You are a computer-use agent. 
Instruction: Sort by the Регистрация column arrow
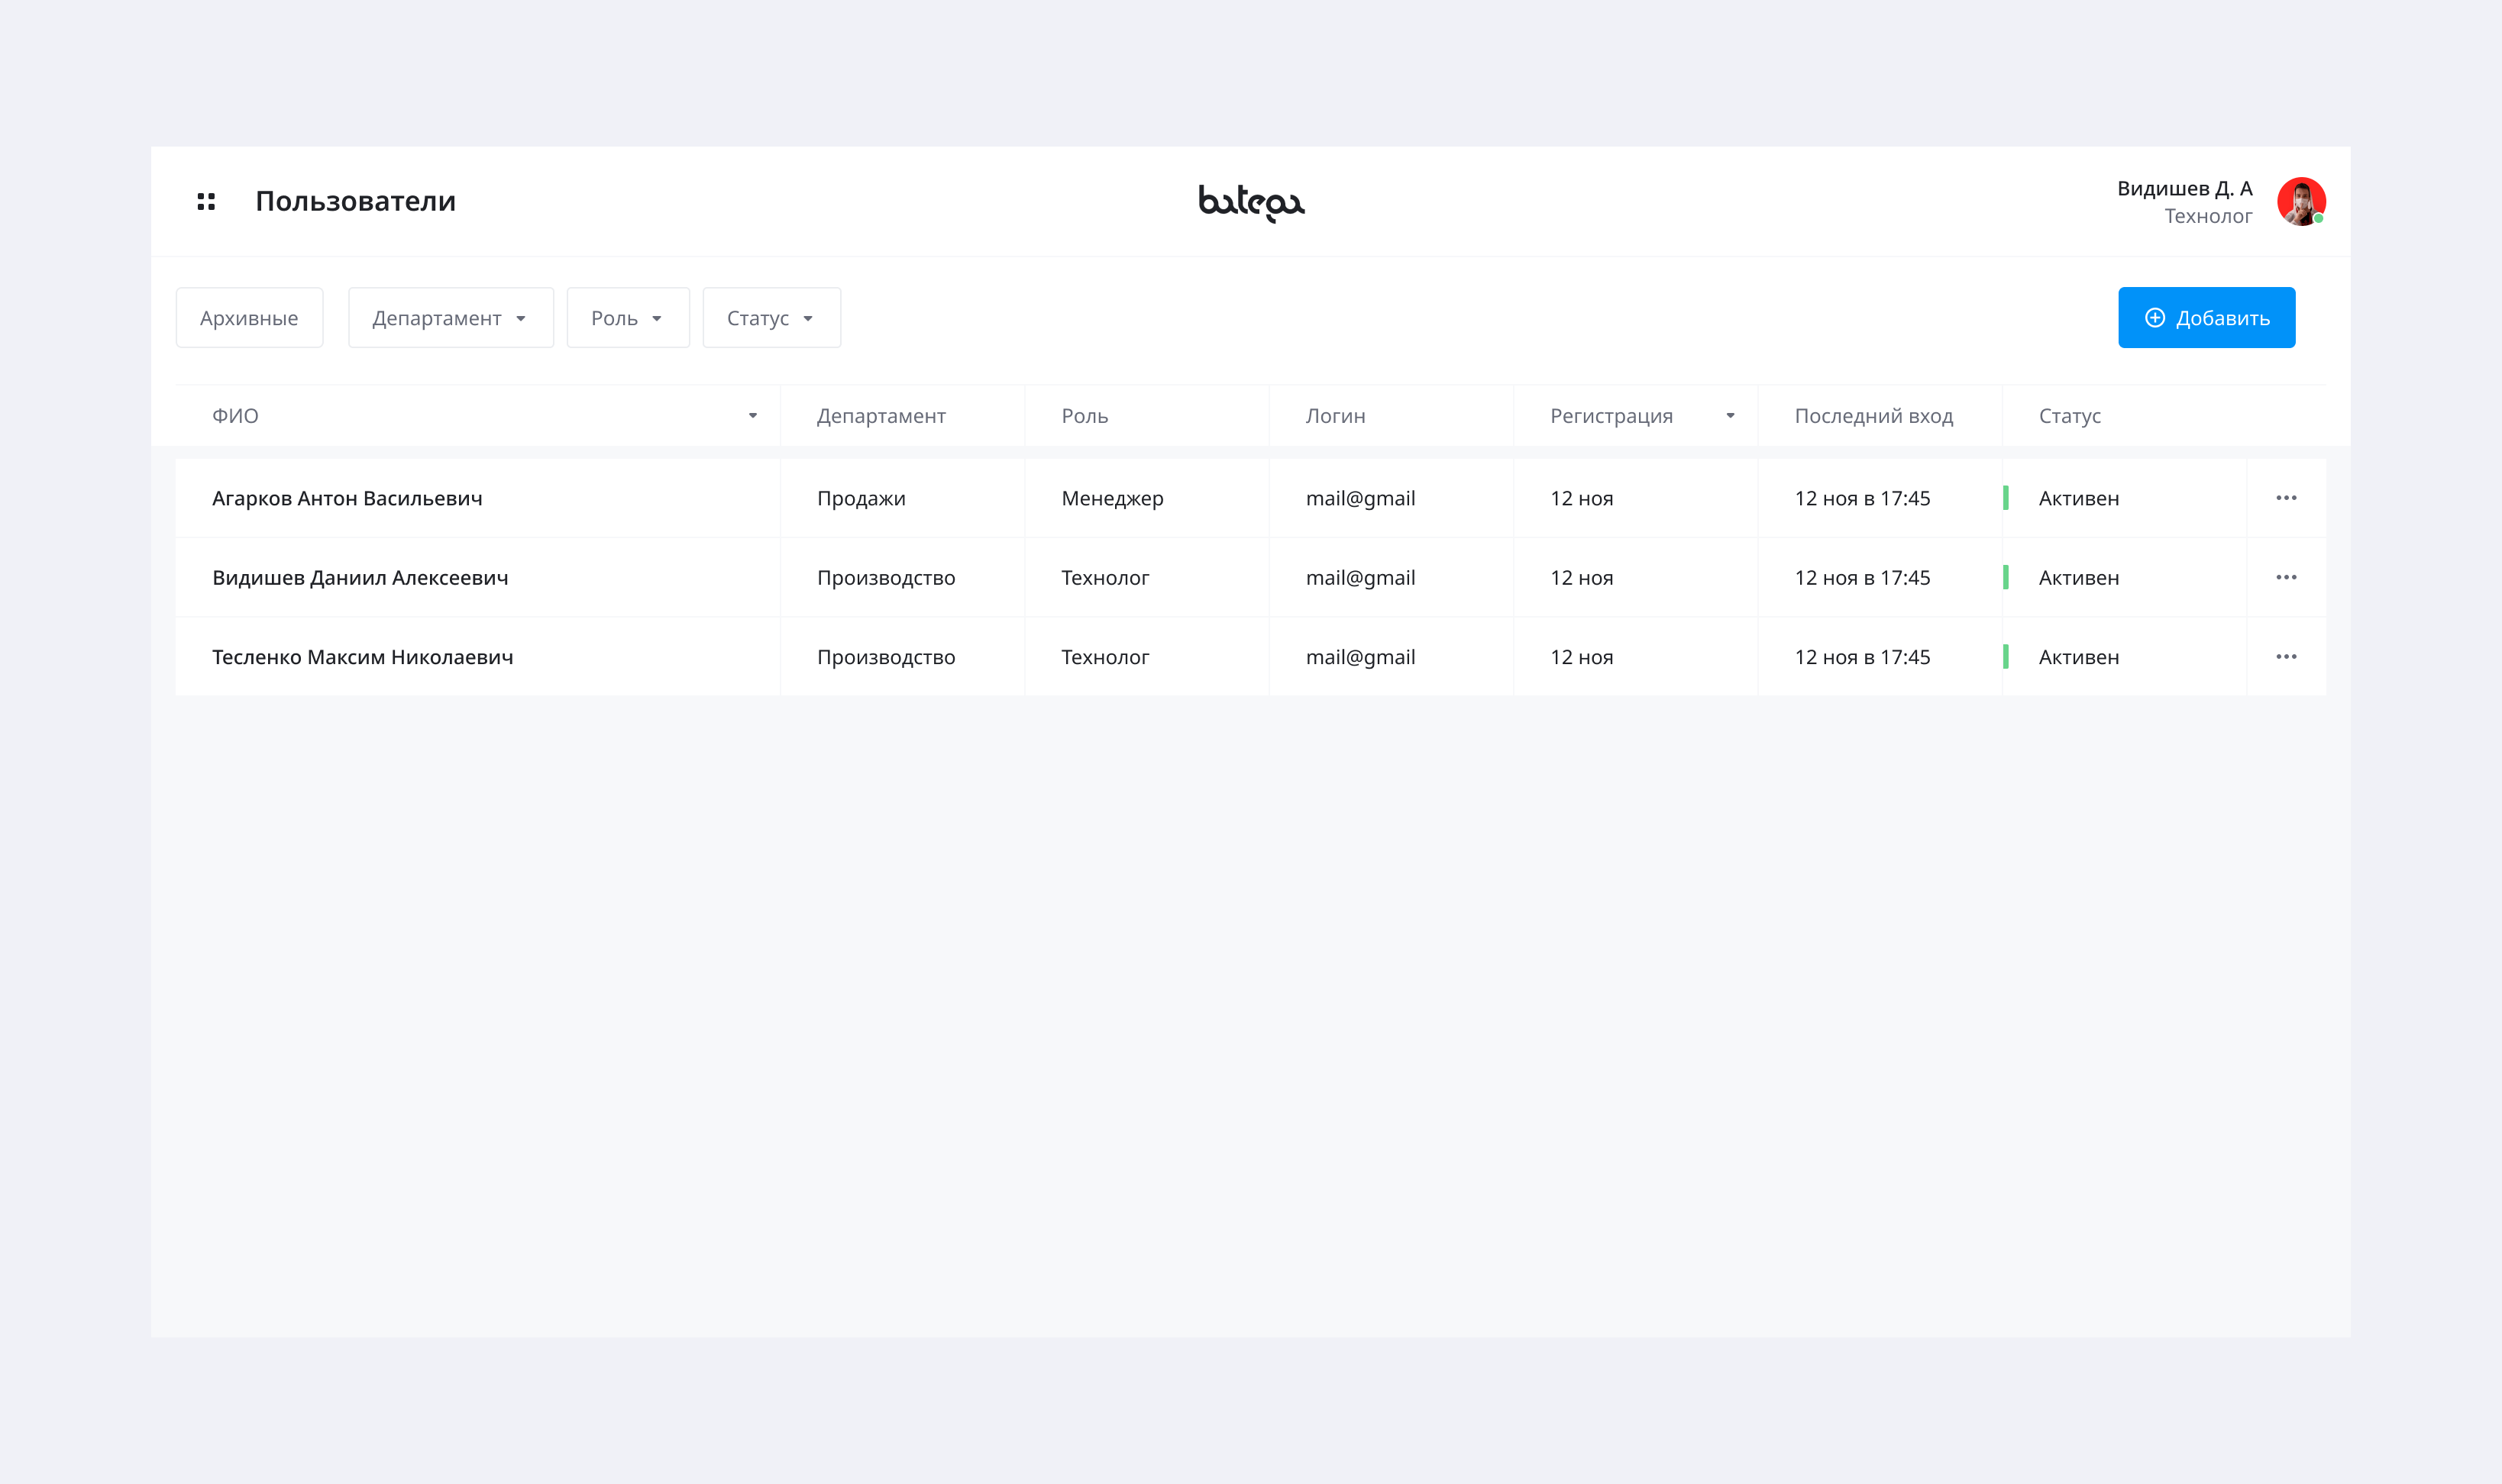click(1730, 416)
